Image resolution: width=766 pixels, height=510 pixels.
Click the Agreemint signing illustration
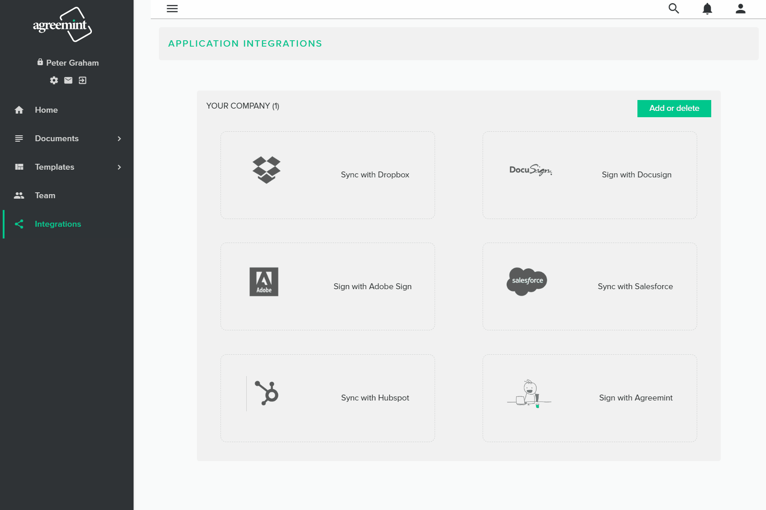[529, 394]
